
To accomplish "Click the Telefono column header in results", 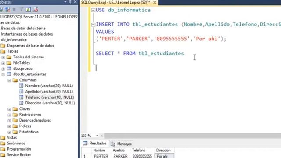I will point(142,151).
